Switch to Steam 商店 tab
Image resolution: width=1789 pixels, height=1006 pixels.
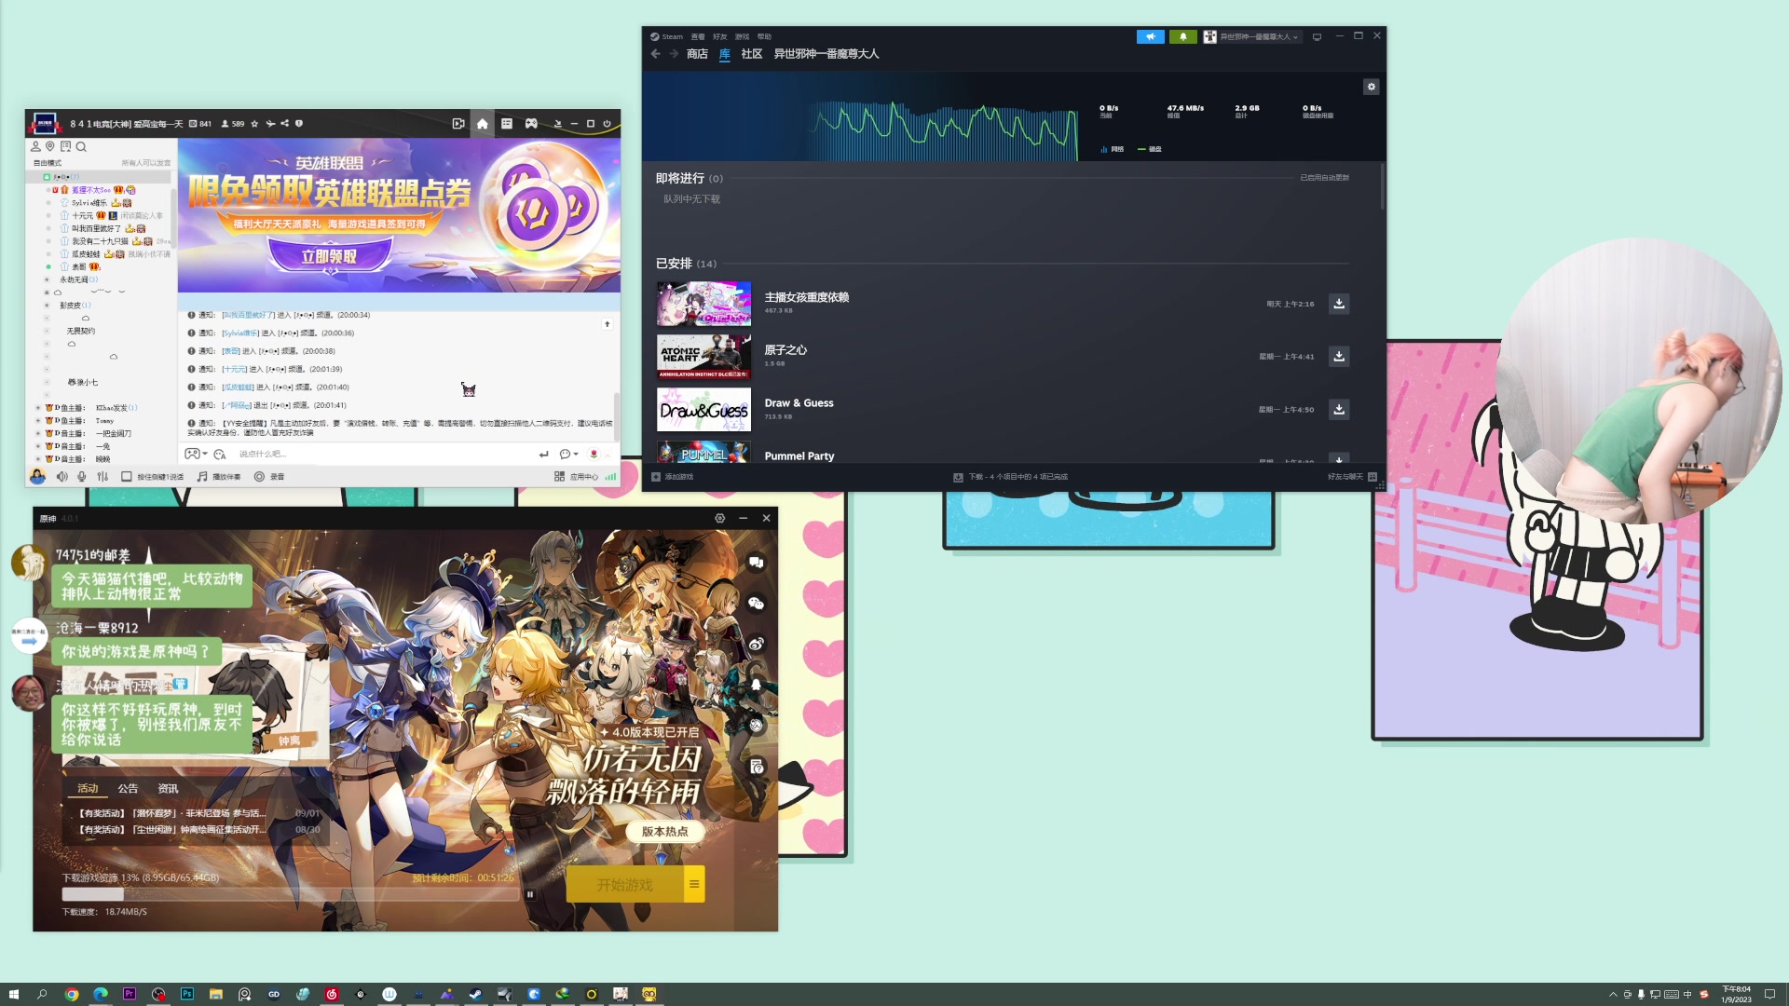(697, 54)
